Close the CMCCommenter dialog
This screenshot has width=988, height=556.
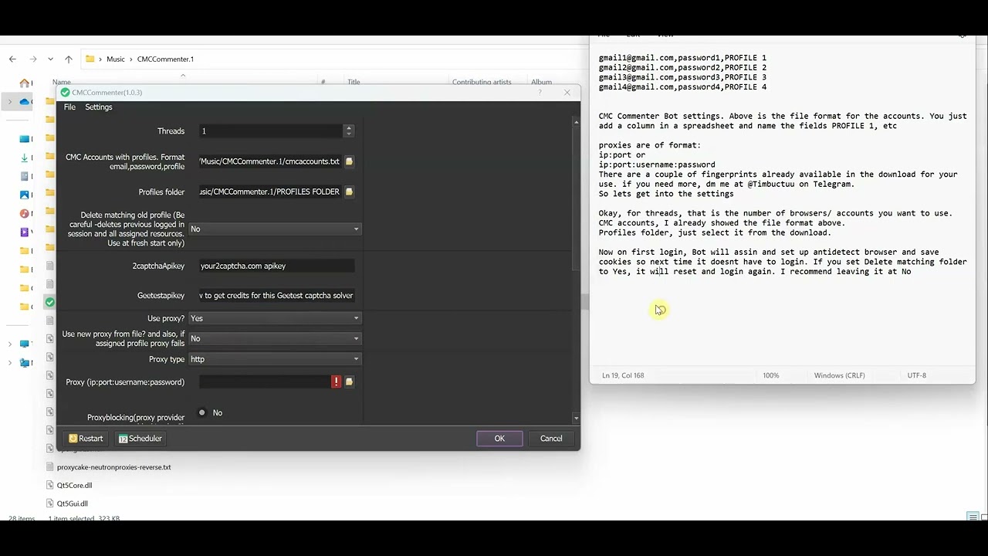(567, 93)
